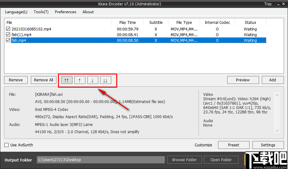Click the File Type column header
Viewport: 288px width, 169px height.
(x=184, y=23)
